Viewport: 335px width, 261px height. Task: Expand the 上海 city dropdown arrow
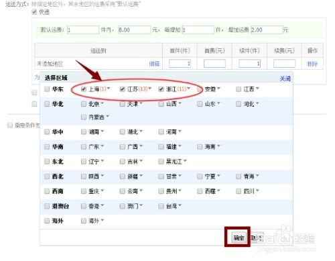pyautogui.click(x=109, y=89)
